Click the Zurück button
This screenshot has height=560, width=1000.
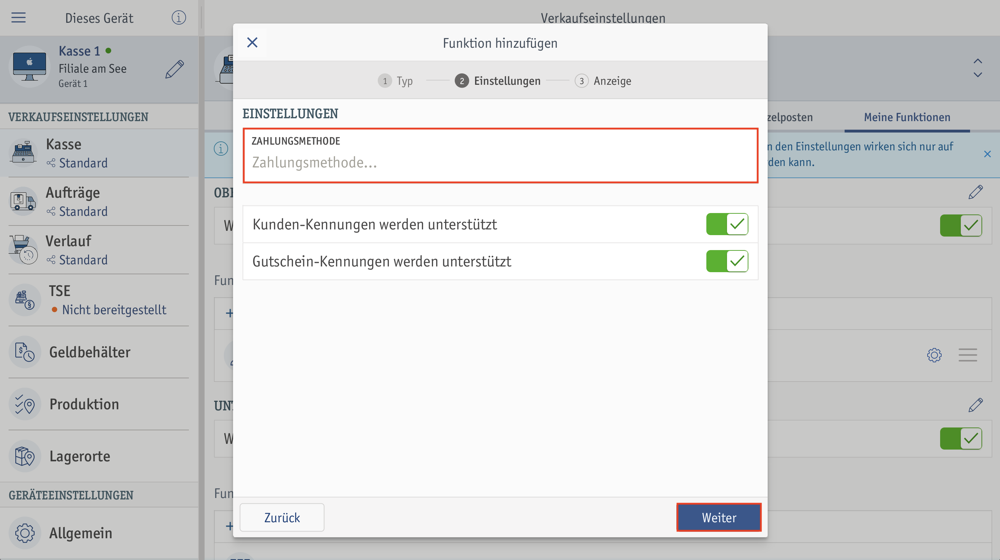point(282,517)
